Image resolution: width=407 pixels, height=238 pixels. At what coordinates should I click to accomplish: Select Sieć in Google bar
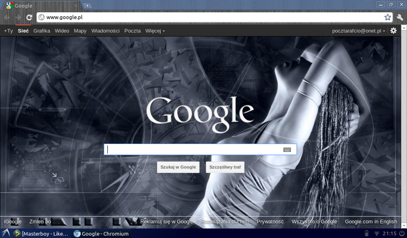23,31
